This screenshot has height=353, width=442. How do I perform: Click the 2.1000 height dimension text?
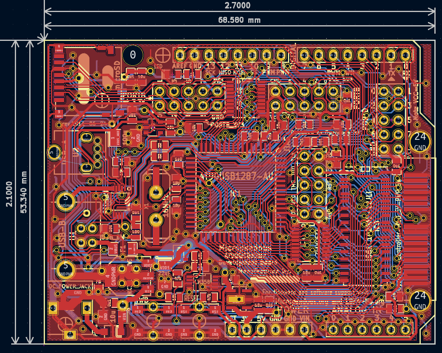9,194
